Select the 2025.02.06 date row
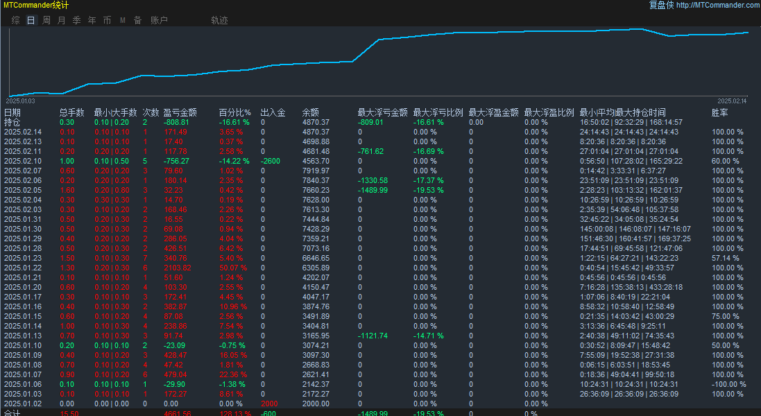This screenshot has height=416, width=761. (x=23, y=180)
